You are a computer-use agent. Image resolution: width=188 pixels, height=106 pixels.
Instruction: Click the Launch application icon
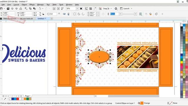(x=121, y=9)
